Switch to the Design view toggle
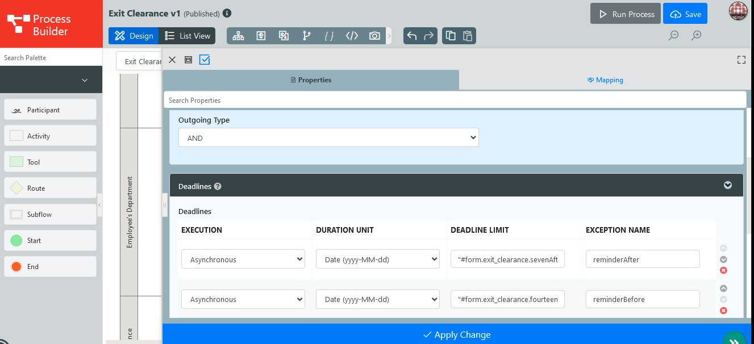This screenshot has width=754, height=344. 134,36
